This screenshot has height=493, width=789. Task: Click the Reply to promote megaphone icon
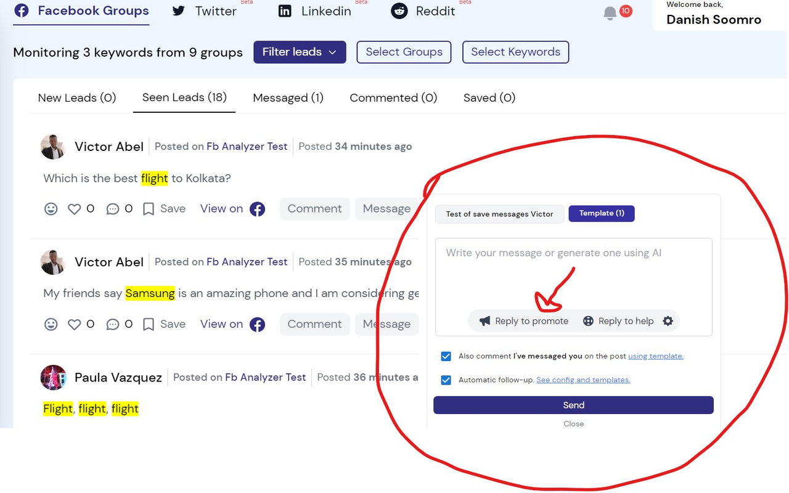tap(485, 321)
